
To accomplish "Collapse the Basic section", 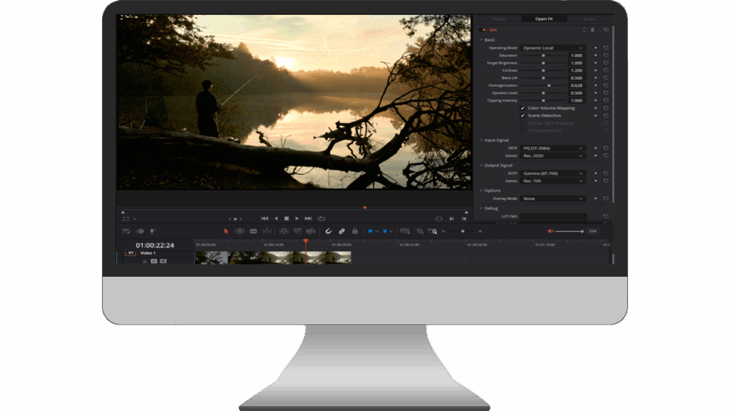I will (481, 40).
